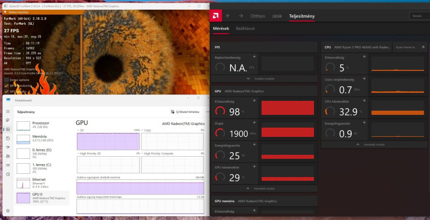Go forward with the right arrow
The height and width of the screenshot is (220, 430).
click(241, 16)
